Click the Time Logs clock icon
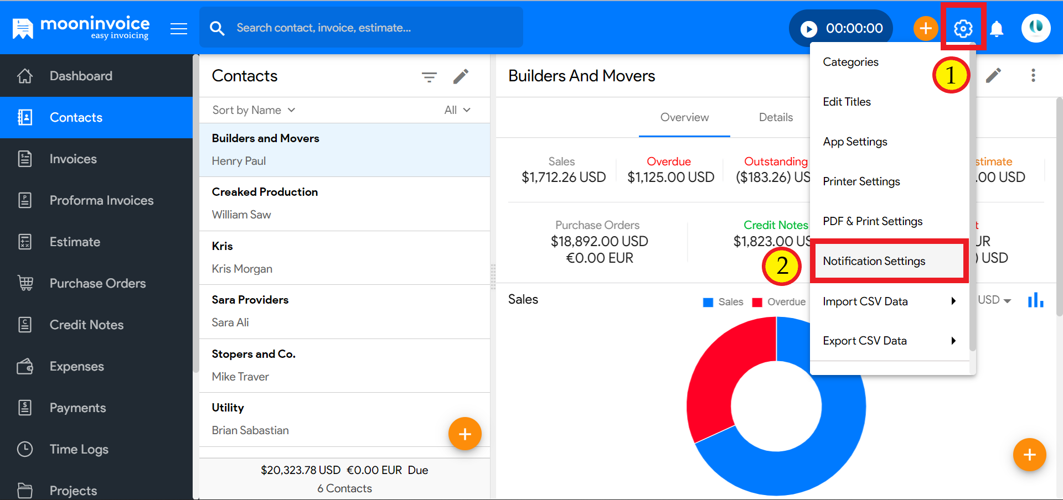Viewport: 1063px width, 500px height. coord(25,449)
